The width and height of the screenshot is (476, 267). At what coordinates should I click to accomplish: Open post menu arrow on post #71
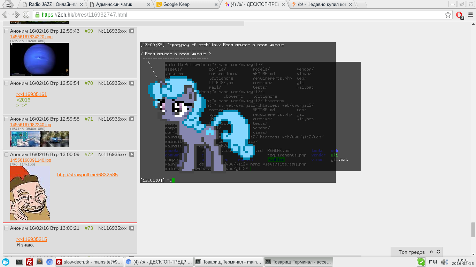pyautogui.click(x=132, y=119)
